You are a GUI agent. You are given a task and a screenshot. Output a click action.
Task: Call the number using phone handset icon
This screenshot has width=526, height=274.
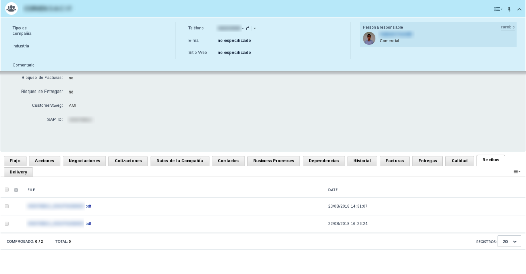(247, 28)
